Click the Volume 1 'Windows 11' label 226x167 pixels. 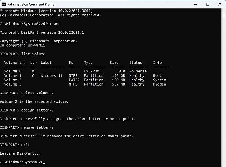coord(51,75)
